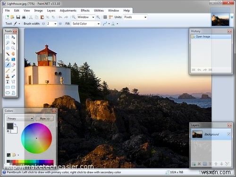Click the primary color swatch
The image size is (236, 177).
click(10, 126)
